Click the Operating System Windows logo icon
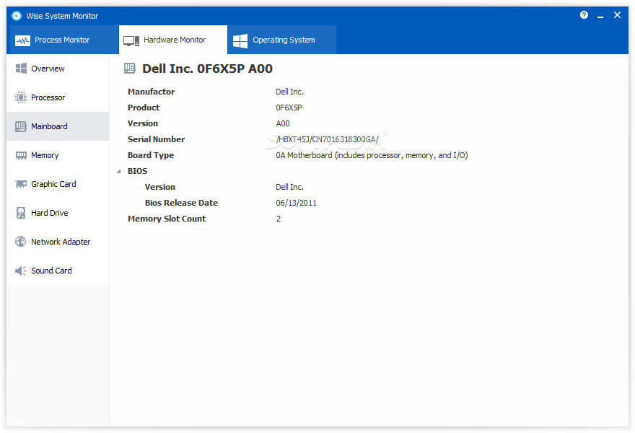635x433 pixels. pyautogui.click(x=240, y=40)
